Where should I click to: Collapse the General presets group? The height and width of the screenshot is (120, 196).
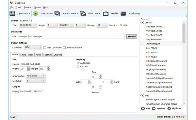coord(142,23)
